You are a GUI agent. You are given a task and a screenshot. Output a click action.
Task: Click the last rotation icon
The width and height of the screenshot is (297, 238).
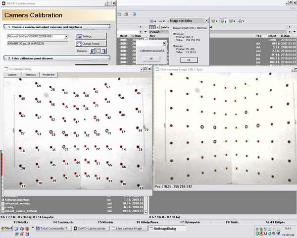coord(104,51)
